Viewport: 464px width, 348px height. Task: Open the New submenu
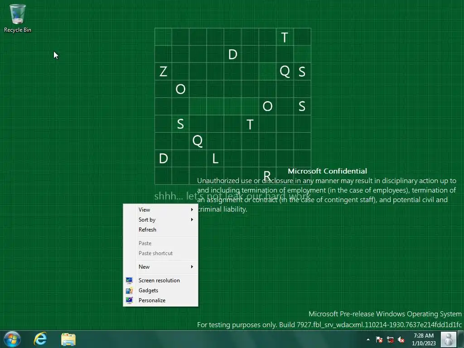[x=161, y=266]
